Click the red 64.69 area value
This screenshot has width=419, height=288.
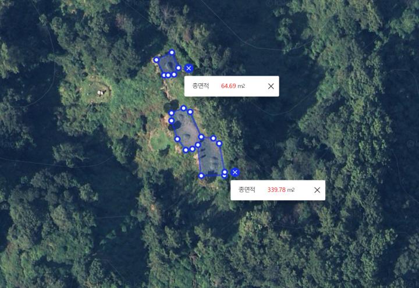click(x=229, y=86)
